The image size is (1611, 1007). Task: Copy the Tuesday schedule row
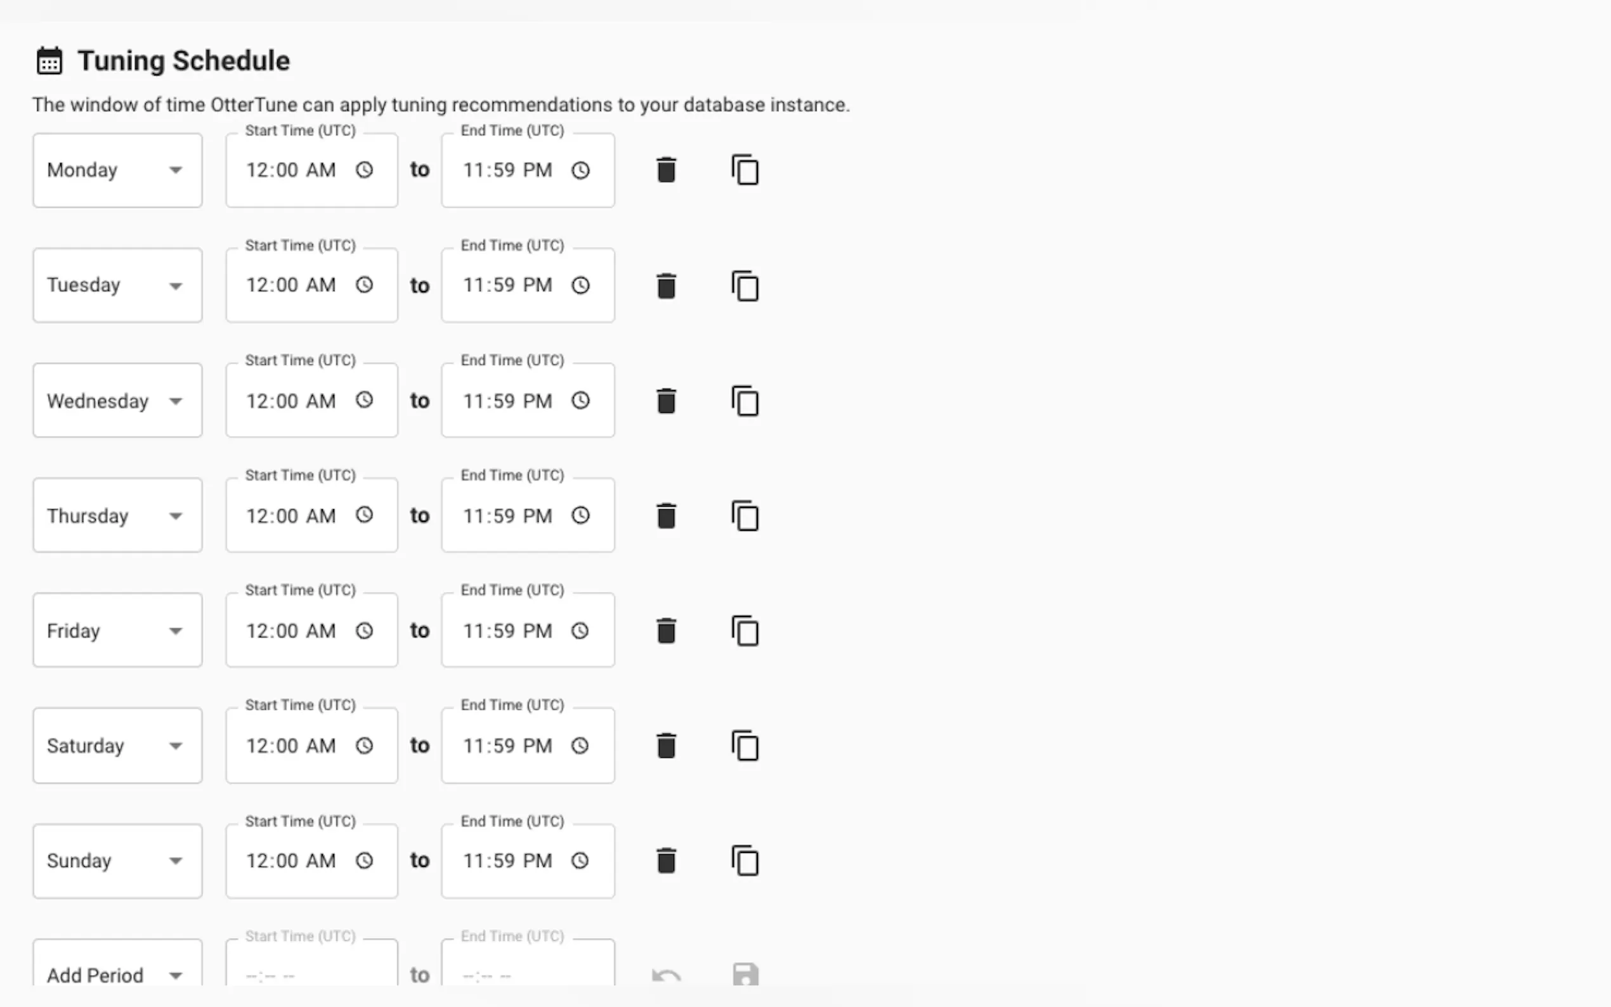tap(745, 285)
